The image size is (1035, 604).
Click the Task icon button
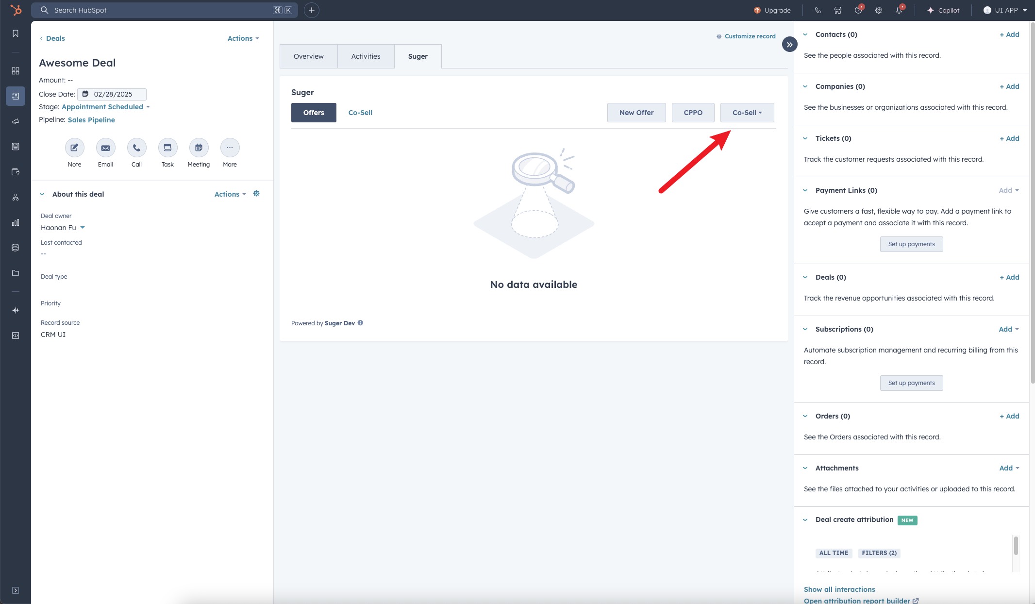coord(167,148)
